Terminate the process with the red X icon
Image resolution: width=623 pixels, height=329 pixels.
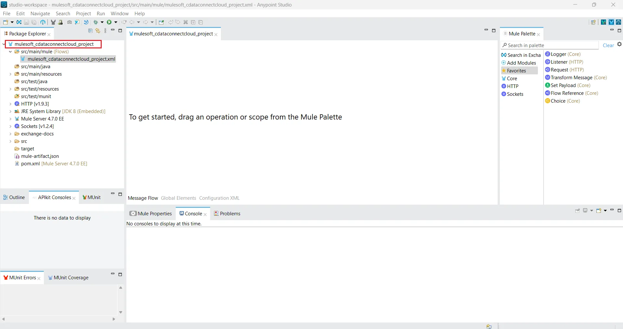[185, 22]
